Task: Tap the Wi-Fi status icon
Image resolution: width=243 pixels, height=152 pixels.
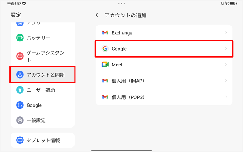Action: (227, 3)
